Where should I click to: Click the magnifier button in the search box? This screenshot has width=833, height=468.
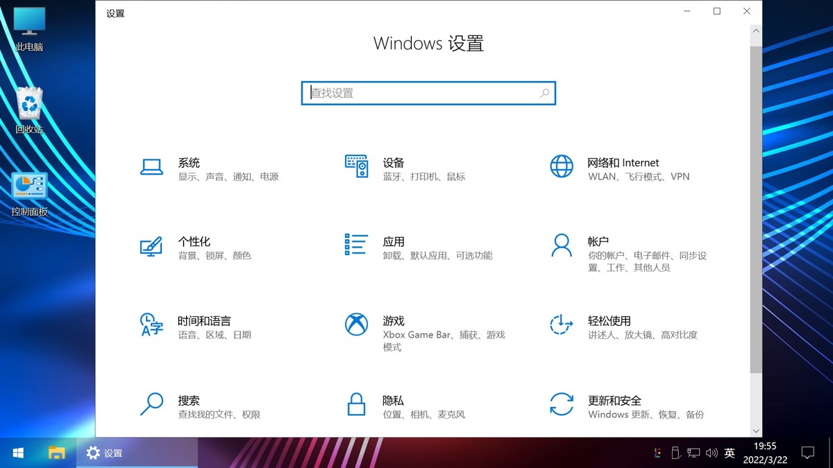click(x=544, y=93)
